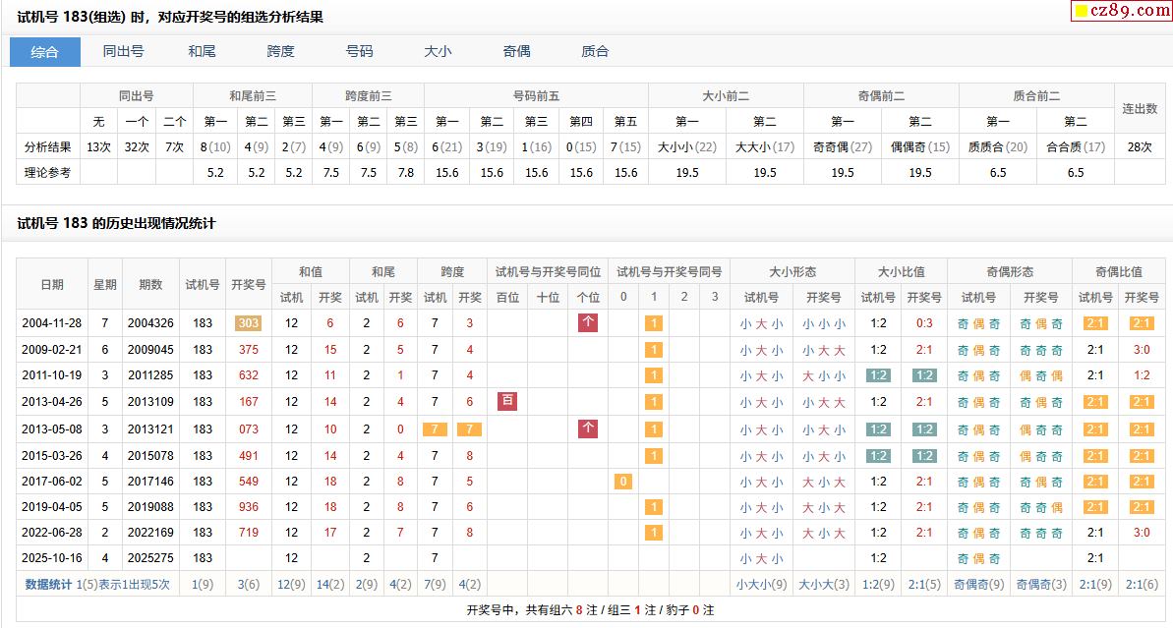Click issue number 2025275
1173x628 pixels.
[x=150, y=558]
